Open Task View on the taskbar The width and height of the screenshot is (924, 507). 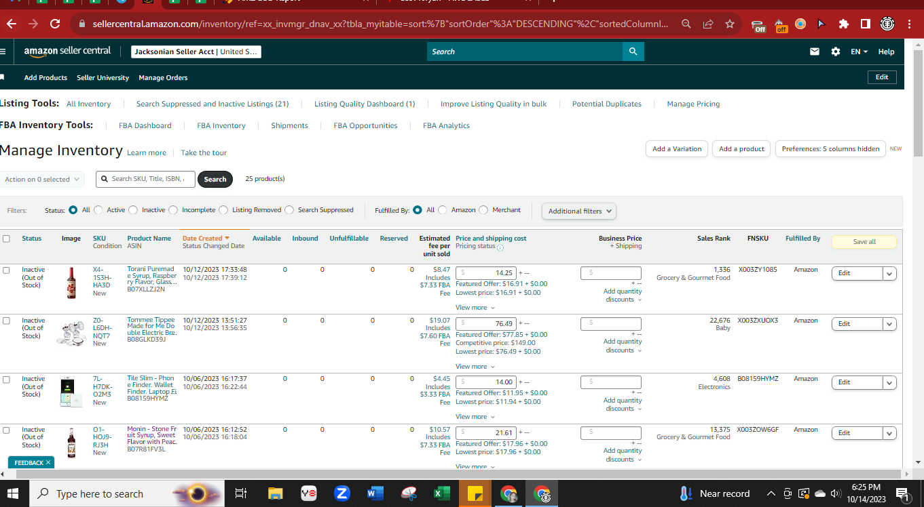click(x=240, y=493)
